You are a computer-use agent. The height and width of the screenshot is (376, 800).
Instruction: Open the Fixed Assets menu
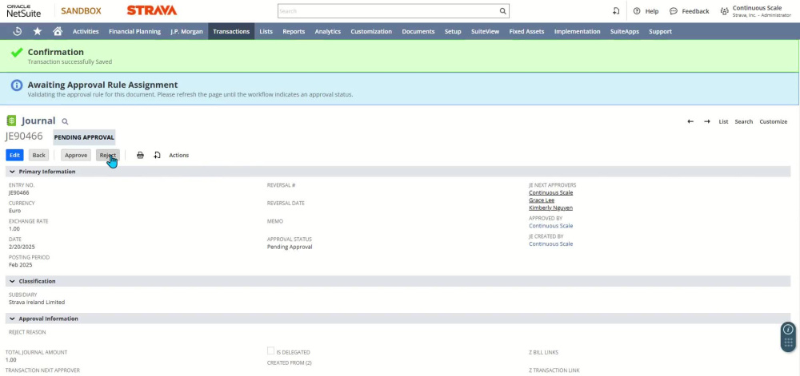click(x=526, y=31)
